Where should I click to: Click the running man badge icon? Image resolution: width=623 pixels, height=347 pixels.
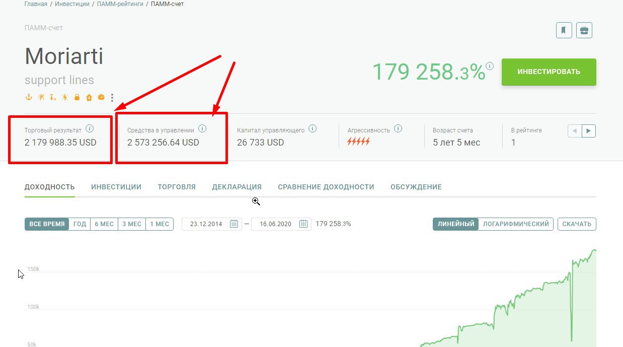(41, 97)
